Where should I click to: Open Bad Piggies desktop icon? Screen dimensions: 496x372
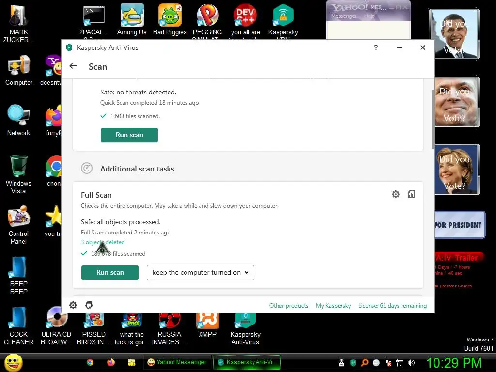tap(170, 19)
